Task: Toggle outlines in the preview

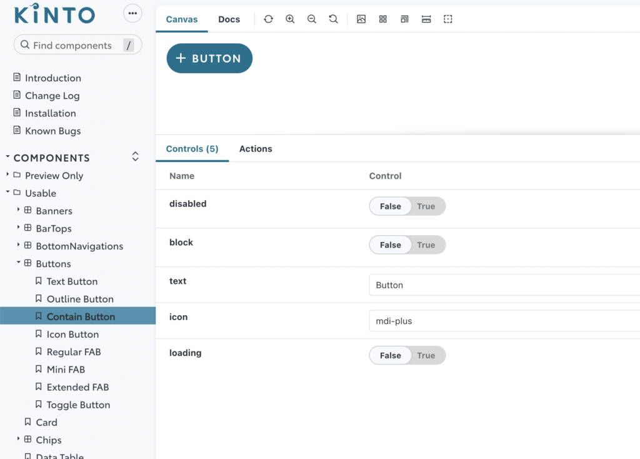Action: coord(448,19)
